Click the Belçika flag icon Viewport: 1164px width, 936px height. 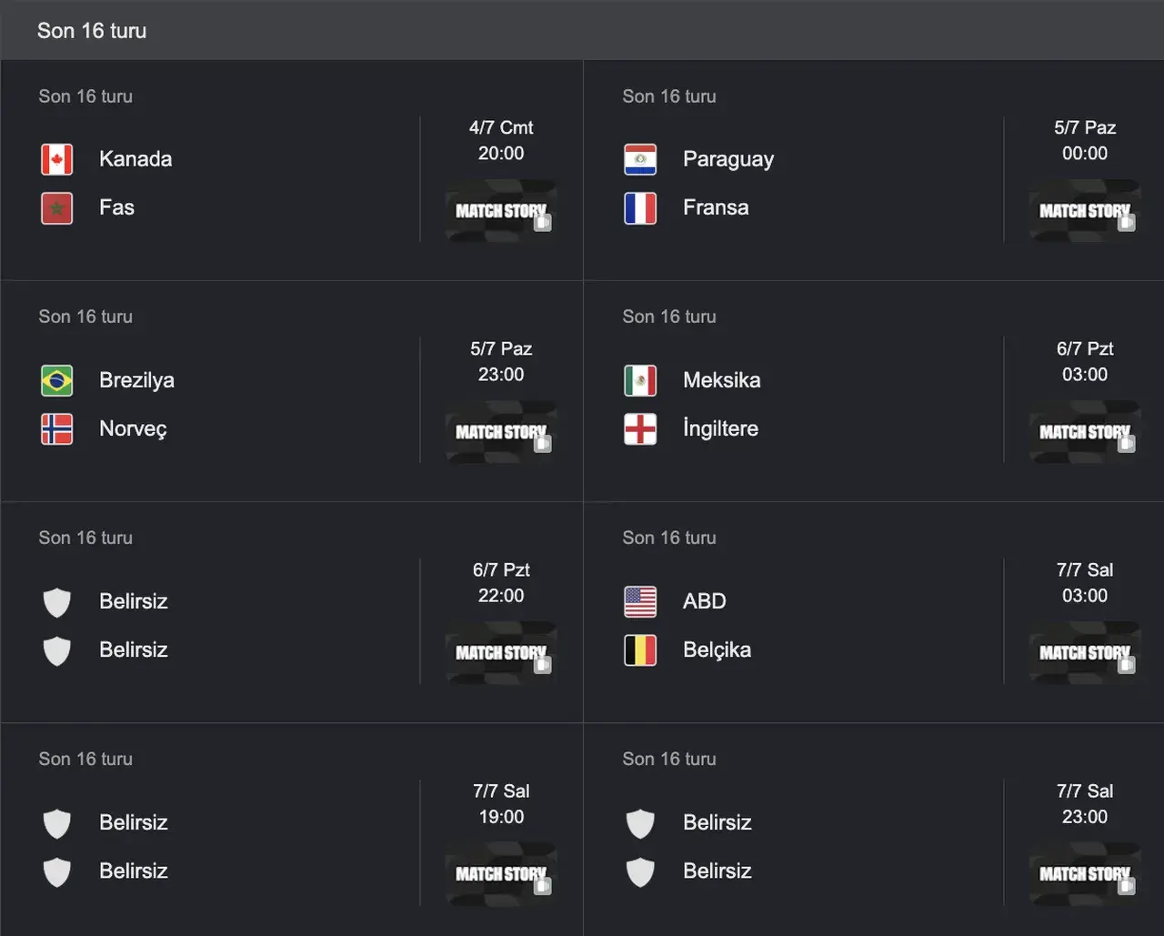(x=640, y=650)
